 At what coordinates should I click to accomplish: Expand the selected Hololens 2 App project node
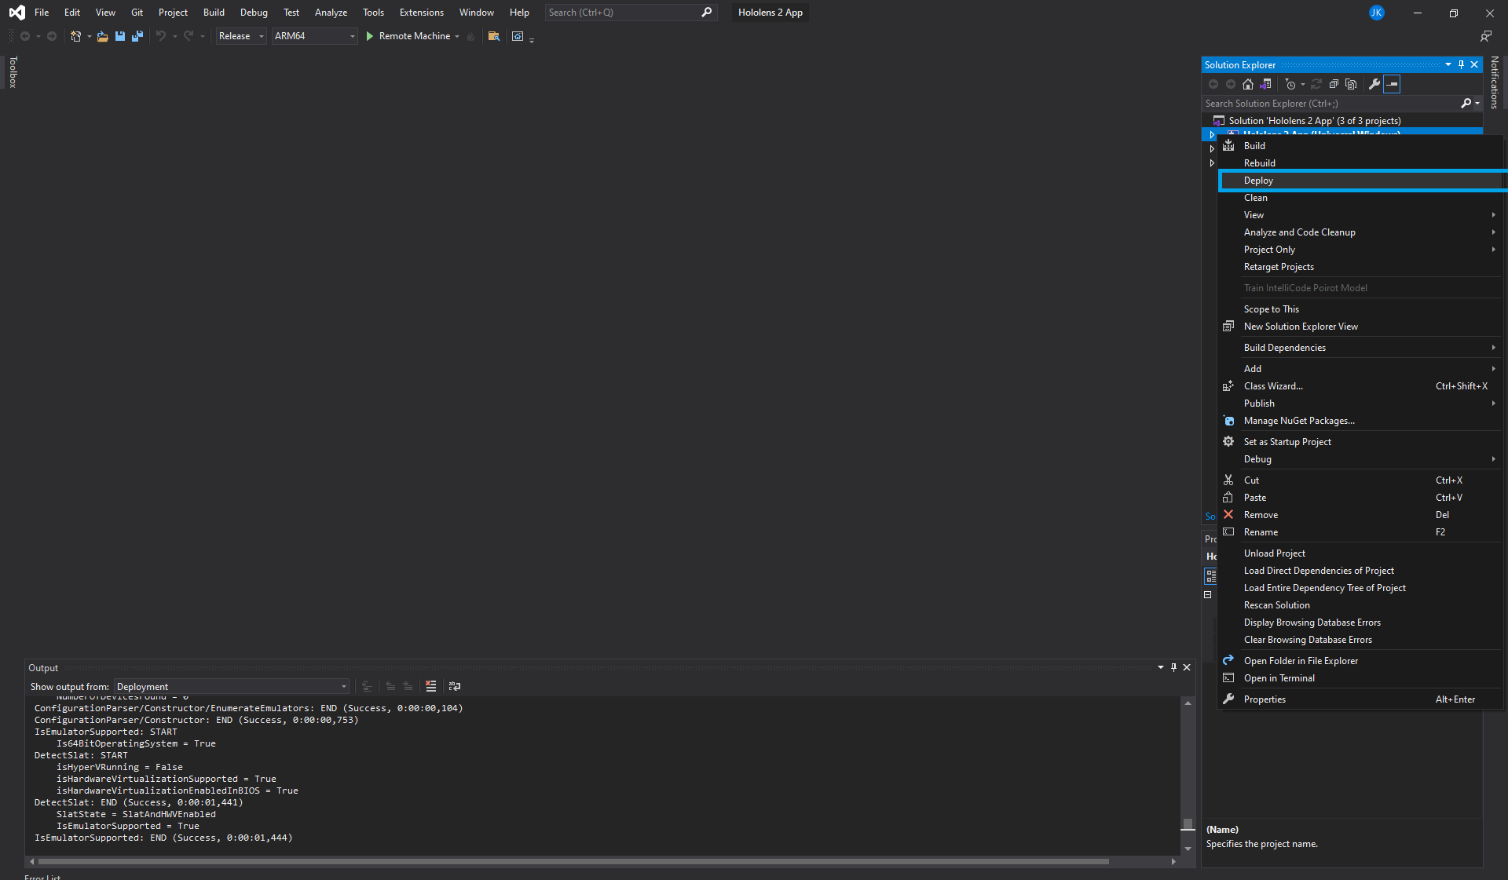click(x=1212, y=135)
